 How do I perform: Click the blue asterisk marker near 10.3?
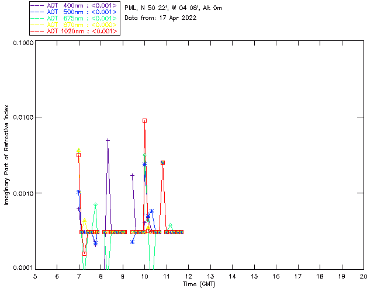click(x=151, y=211)
